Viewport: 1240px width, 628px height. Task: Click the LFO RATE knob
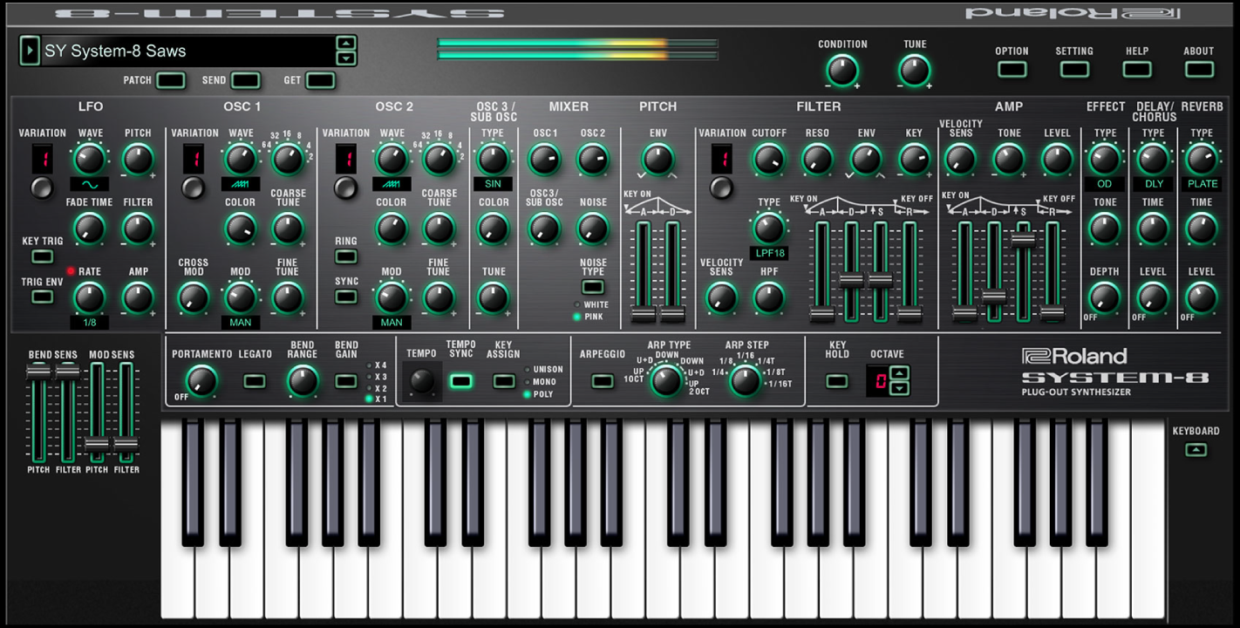pos(89,297)
